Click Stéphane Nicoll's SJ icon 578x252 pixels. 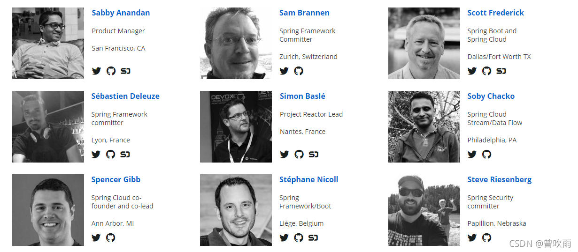point(313,238)
